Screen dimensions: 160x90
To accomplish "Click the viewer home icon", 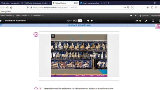I will [x=1, y=21].
